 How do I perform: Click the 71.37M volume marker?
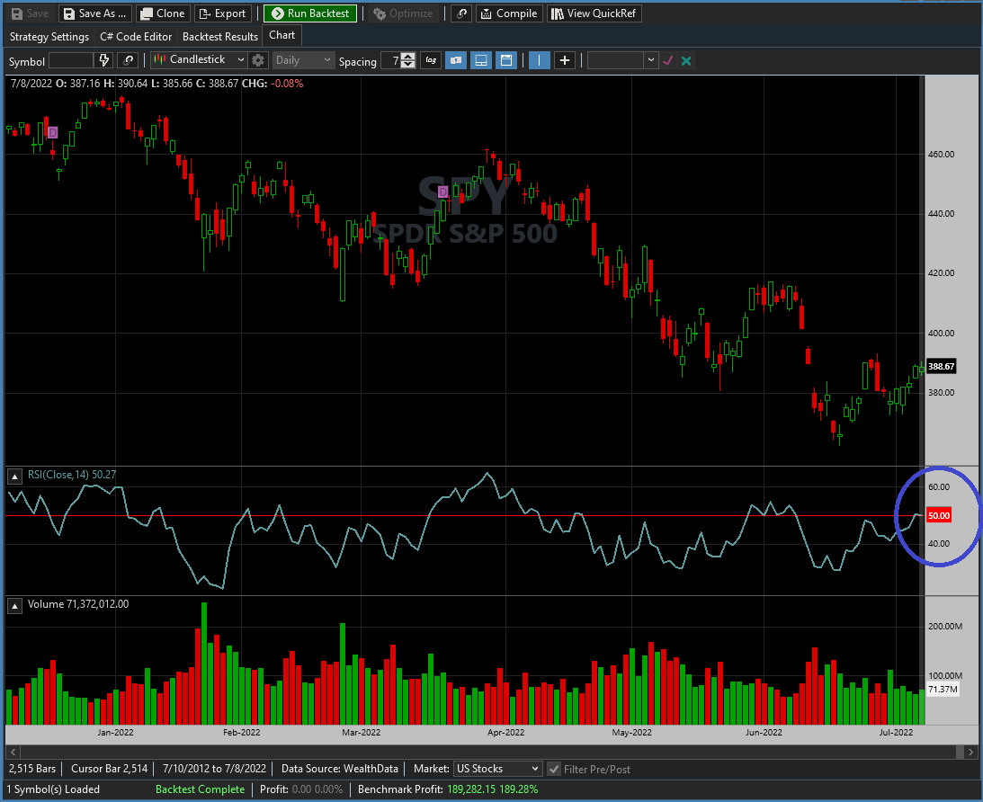pyautogui.click(x=943, y=690)
